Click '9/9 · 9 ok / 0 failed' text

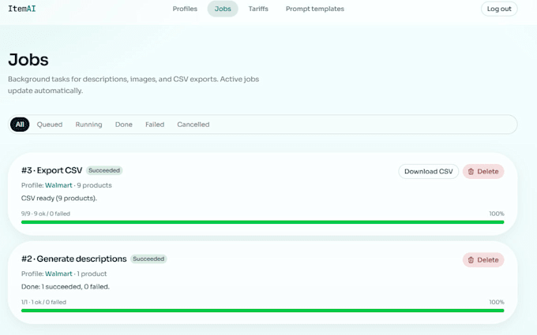pos(46,214)
